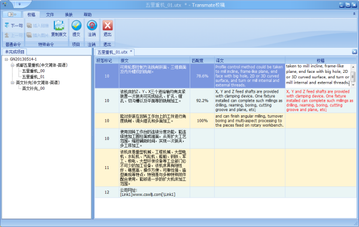
Task: Click source cell with www.cswlj.com link
Action: pyautogui.click(x=154, y=192)
